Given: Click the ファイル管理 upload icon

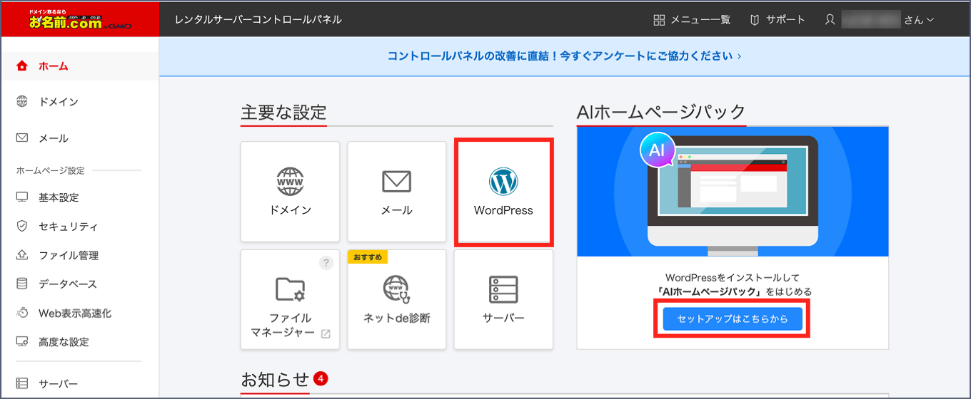Looking at the screenshot, I should [21, 255].
